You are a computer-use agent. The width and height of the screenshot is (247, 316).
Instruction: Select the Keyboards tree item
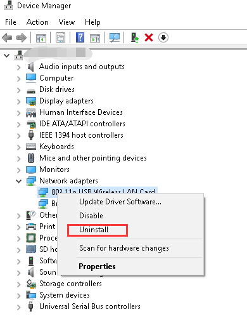click(x=56, y=147)
